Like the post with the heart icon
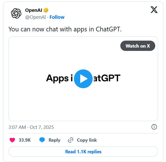Image resolution: width=166 pixels, height=162 pixels. pos(12,140)
